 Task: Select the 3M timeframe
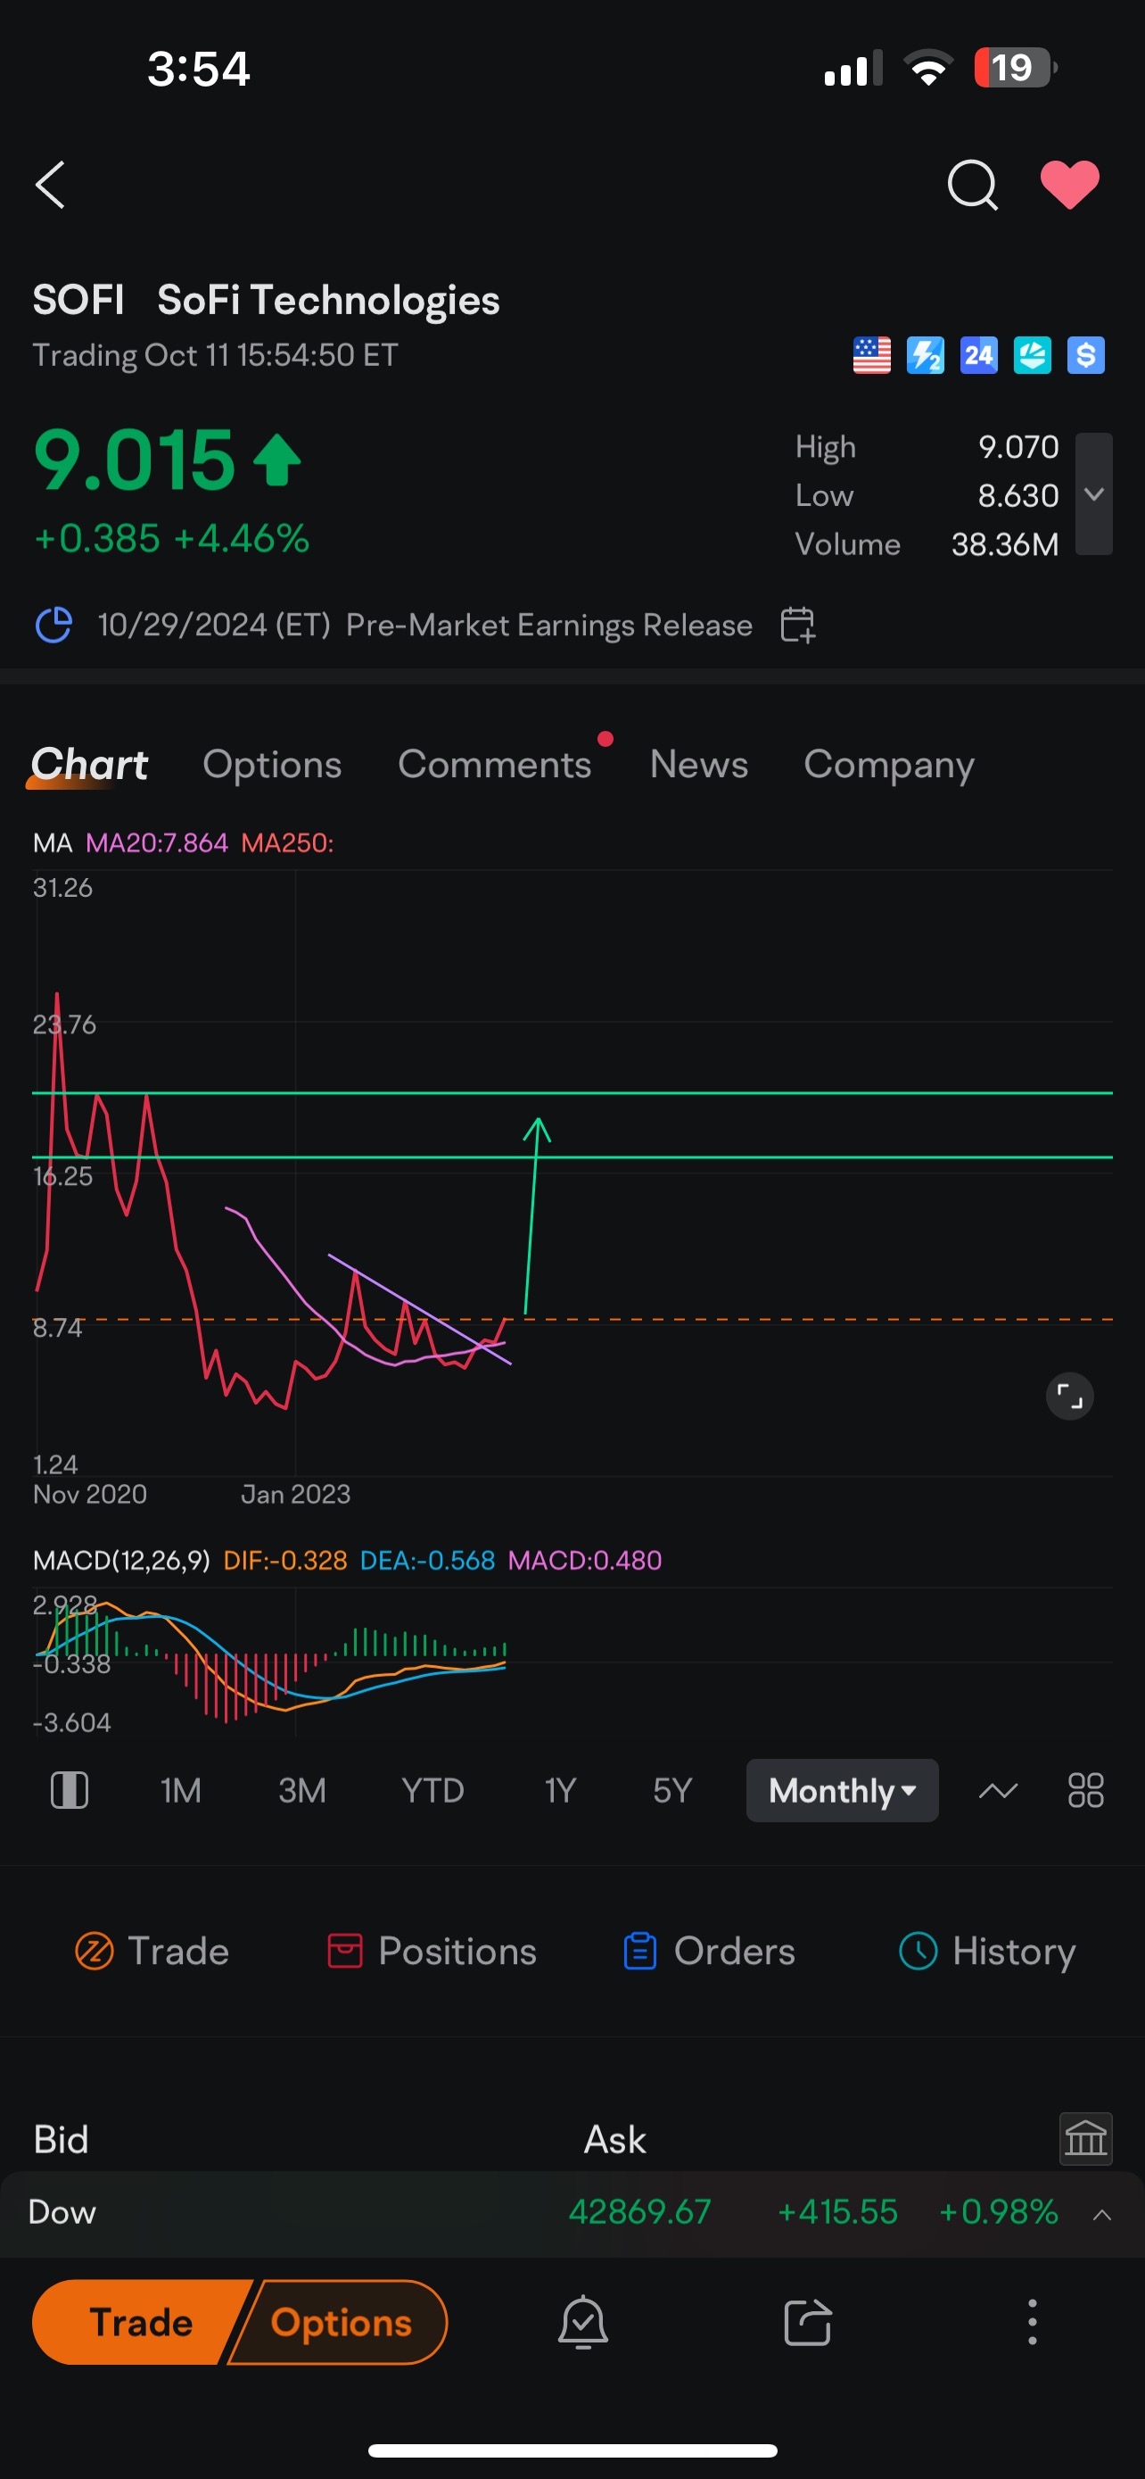[302, 1790]
